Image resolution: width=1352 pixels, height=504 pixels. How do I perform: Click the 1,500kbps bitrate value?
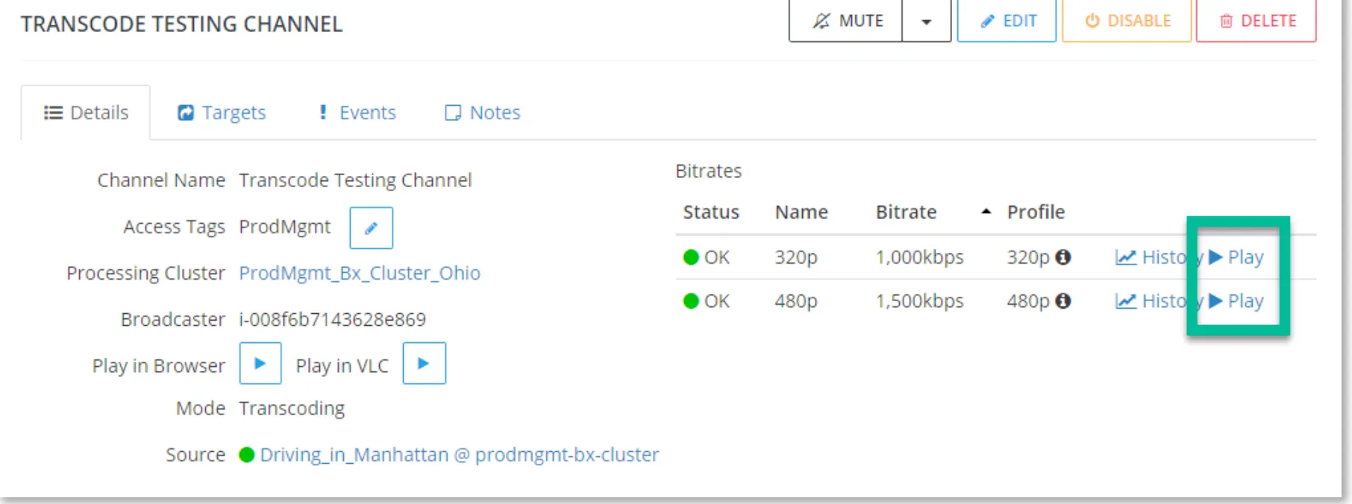point(919,300)
